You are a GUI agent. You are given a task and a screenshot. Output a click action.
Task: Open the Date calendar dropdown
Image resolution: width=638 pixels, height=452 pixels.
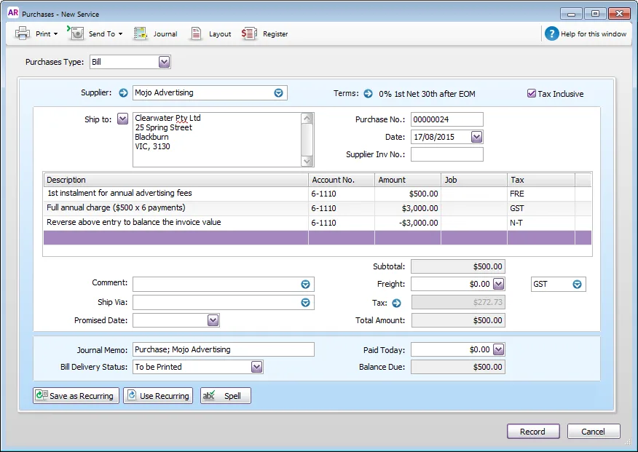click(x=476, y=137)
